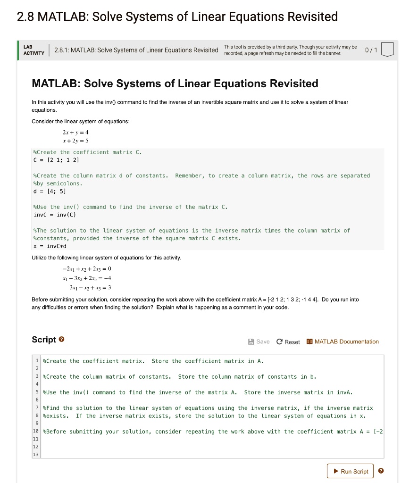Click line number 5 in the script editor
The image size is (401, 483).
(x=36, y=392)
